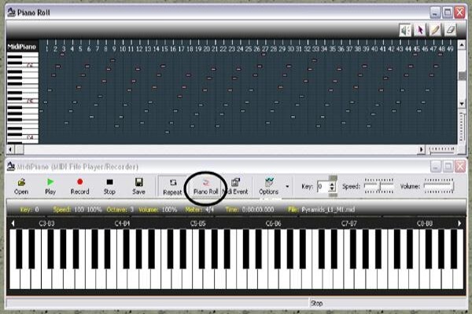Click the Time 0:00:00.000 display
Viewport: 472px width, 314px height.
pyautogui.click(x=249, y=210)
